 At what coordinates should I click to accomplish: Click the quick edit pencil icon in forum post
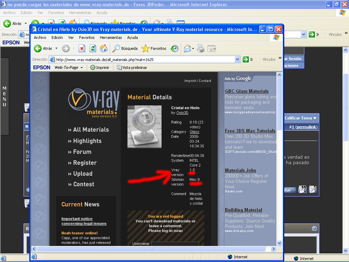tap(313, 189)
